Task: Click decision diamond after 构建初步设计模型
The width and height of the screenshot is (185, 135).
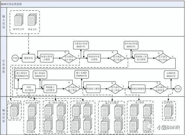Action: [117, 58]
